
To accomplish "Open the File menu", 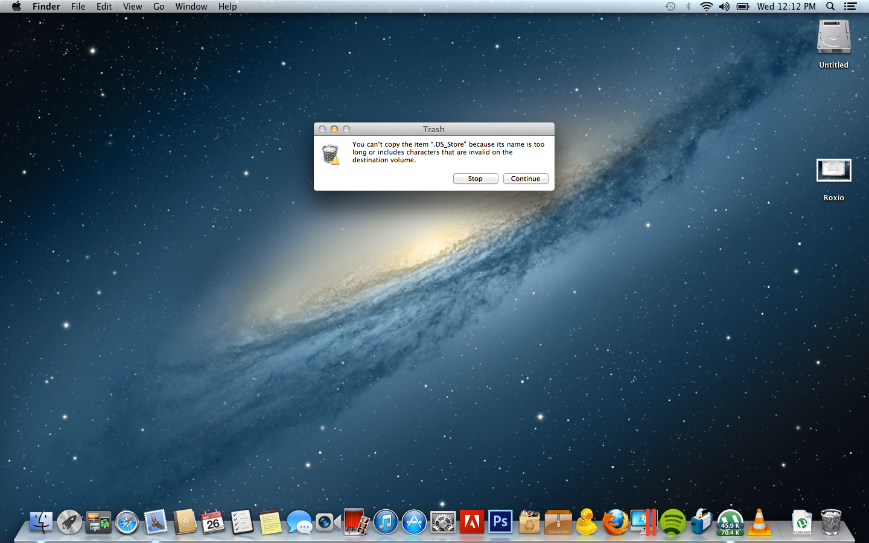I will [78, 7].
